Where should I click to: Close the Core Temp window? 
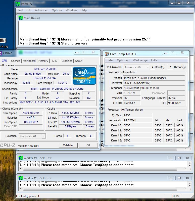coord(182,53)
